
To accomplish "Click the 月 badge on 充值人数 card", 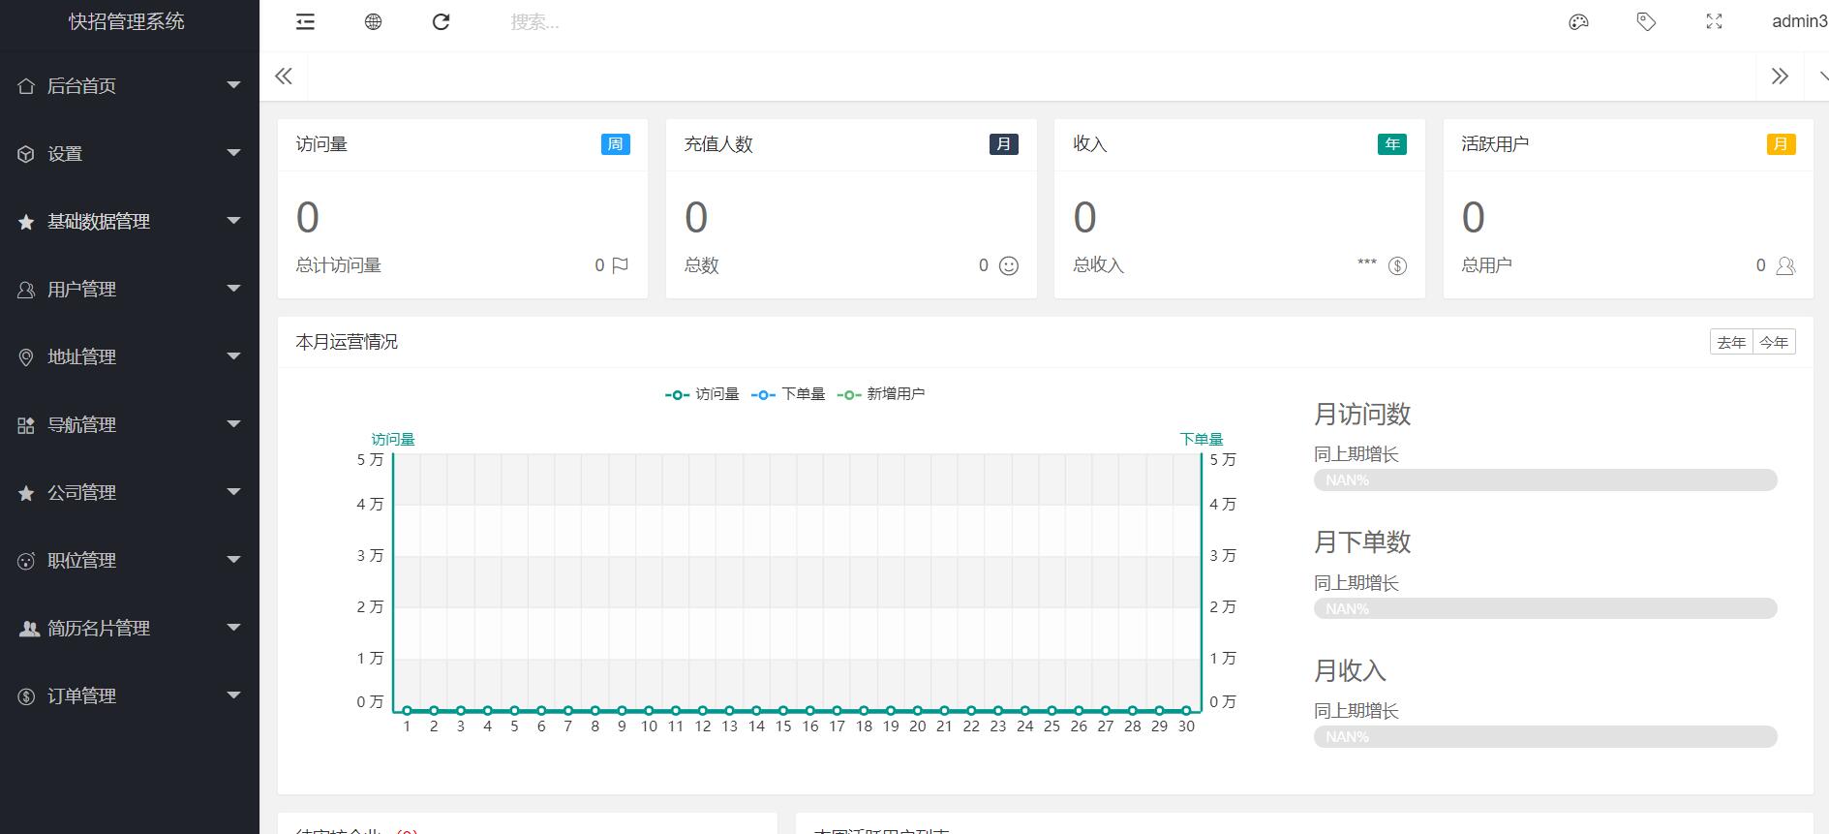I will (1004, 144).
